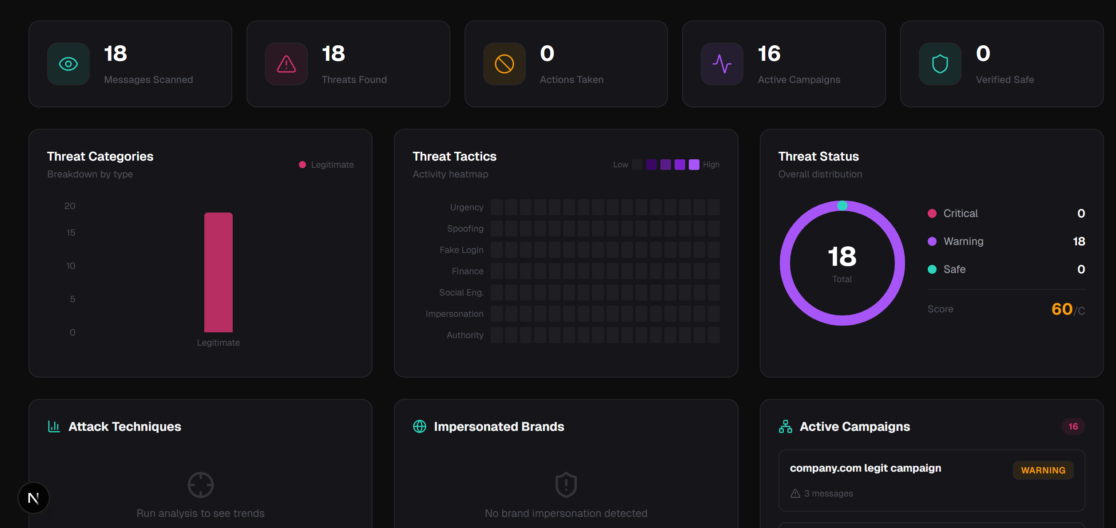Click the blocked circle Actions Taken icon
The image size is (1116, 528).
tap(504, 64)
